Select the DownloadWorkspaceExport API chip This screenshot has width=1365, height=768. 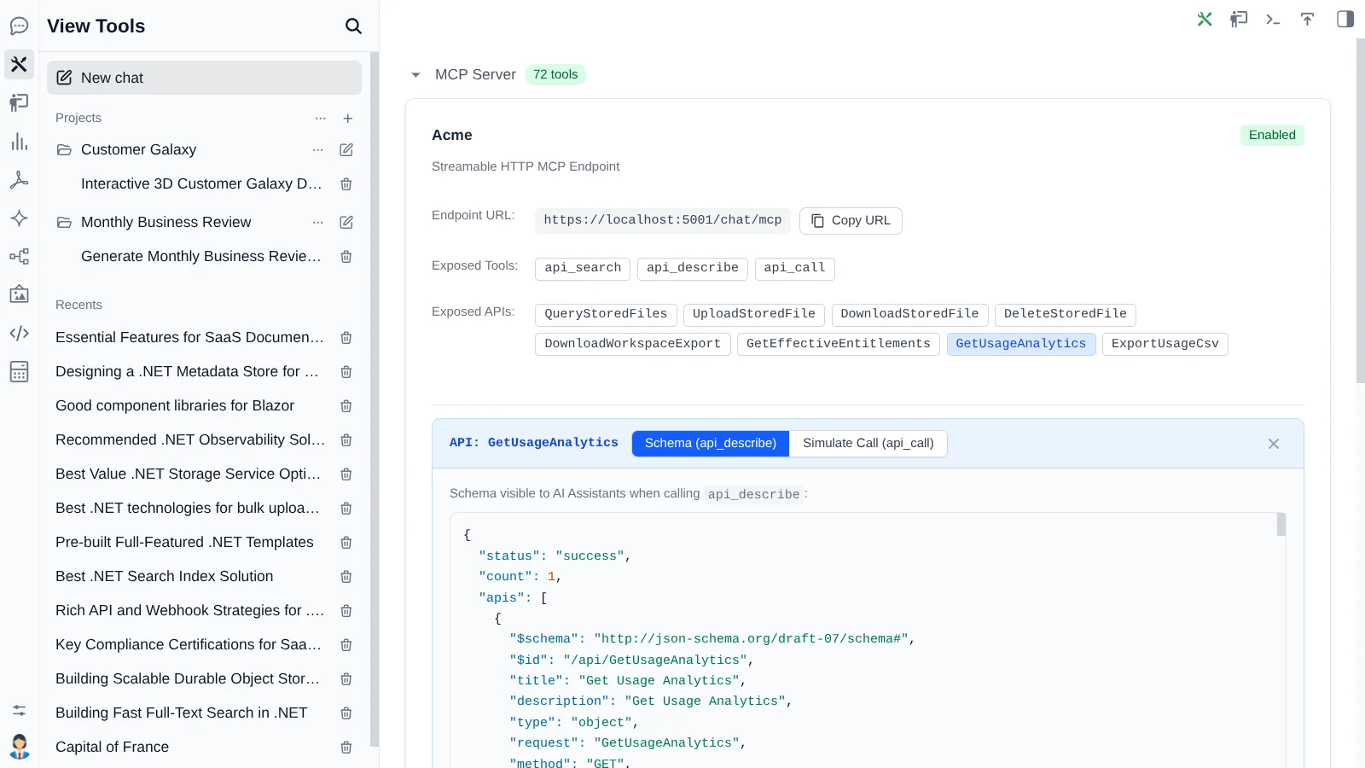click(633, 344)
